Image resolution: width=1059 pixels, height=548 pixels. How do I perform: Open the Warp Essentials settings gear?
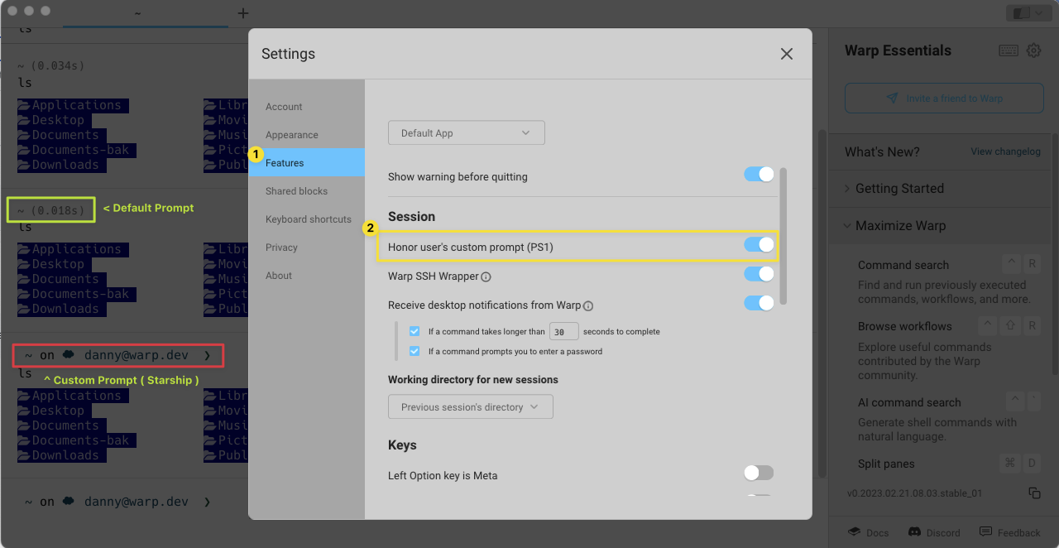click(x=1033, y=50)
